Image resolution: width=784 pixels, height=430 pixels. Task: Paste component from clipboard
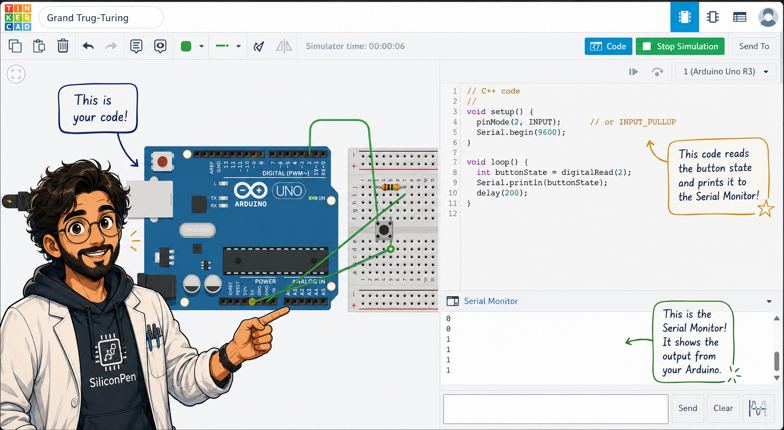pos(39,46)
